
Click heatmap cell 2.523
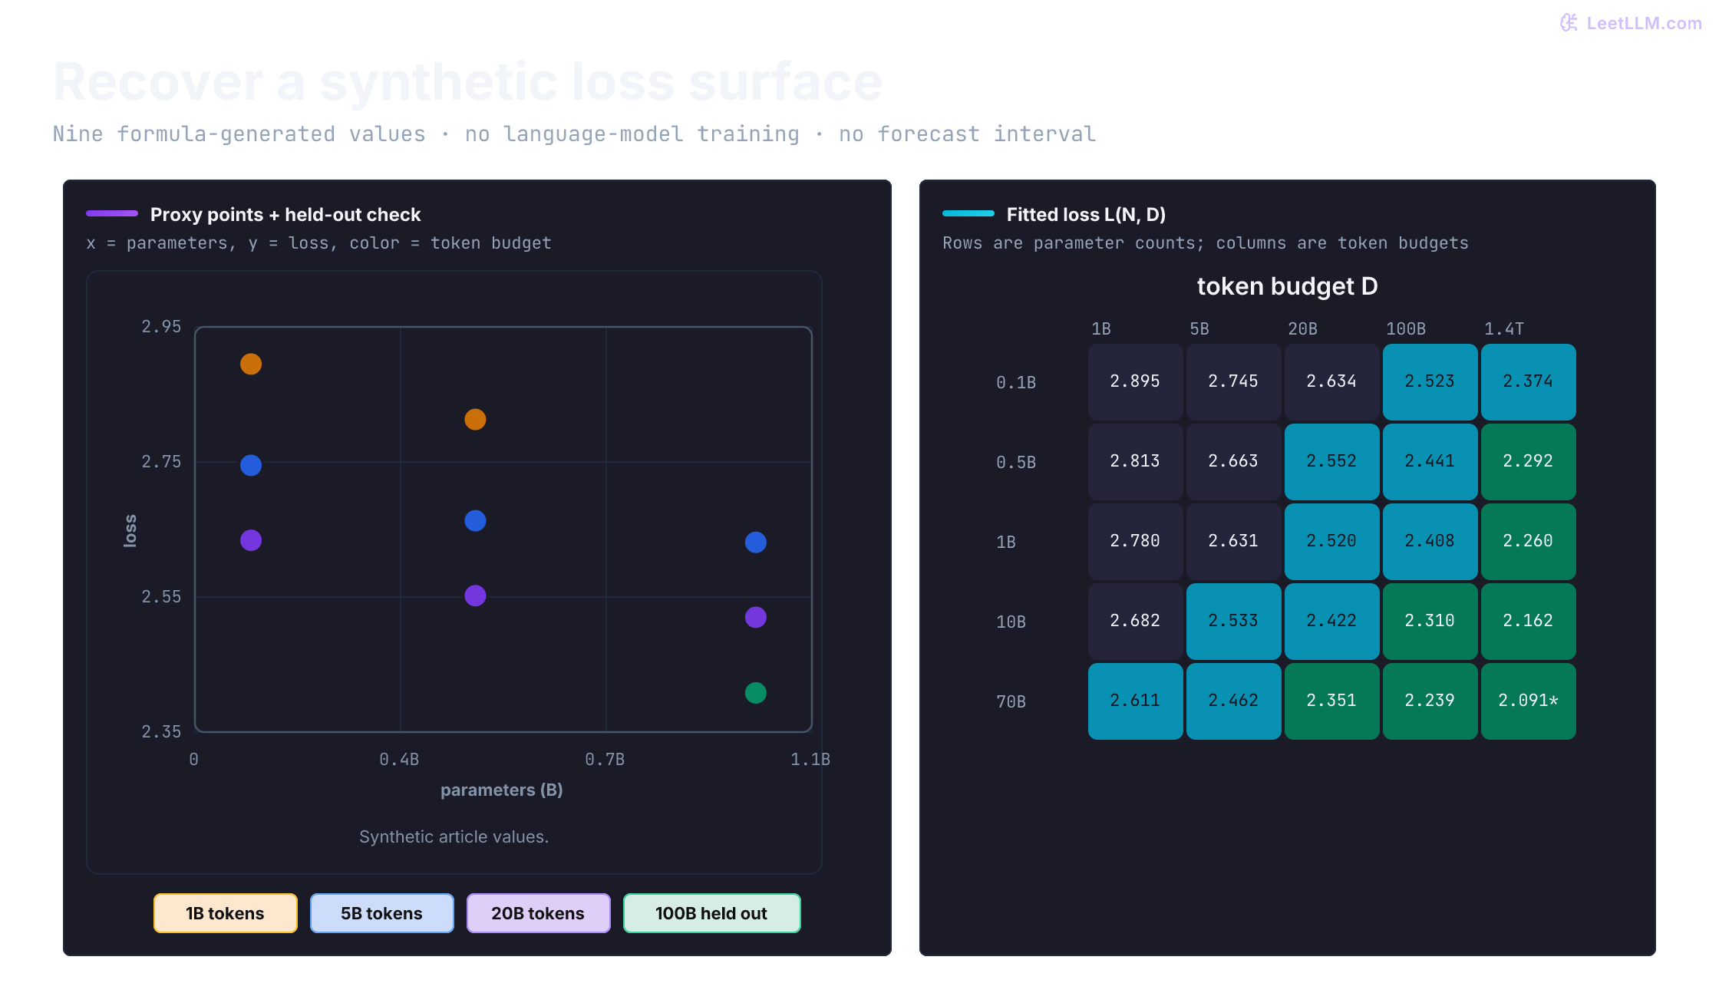1430,382
